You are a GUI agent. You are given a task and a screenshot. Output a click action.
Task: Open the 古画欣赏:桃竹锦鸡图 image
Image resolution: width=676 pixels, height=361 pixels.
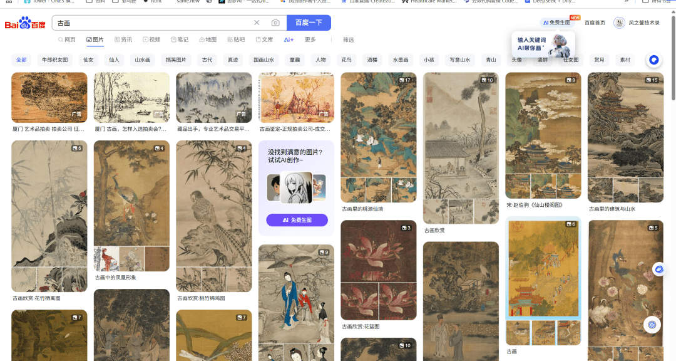pos(214,216)
